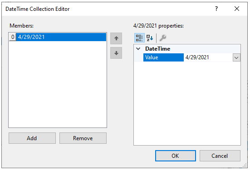Sort properties alphabetically with A-Z icon
Viewport: 250px width, 170px height.
click(x=150, y=38)
